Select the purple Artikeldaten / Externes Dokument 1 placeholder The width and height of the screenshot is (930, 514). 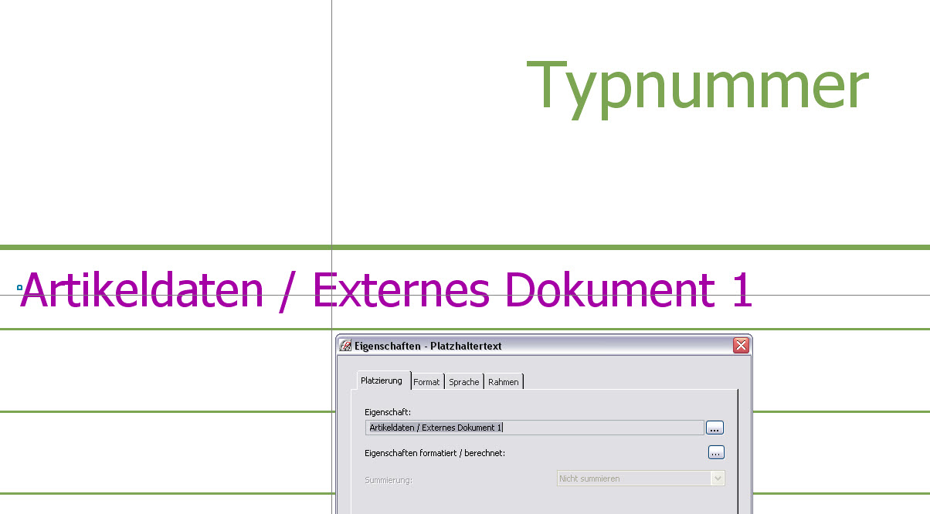click(x=385, y=290)
